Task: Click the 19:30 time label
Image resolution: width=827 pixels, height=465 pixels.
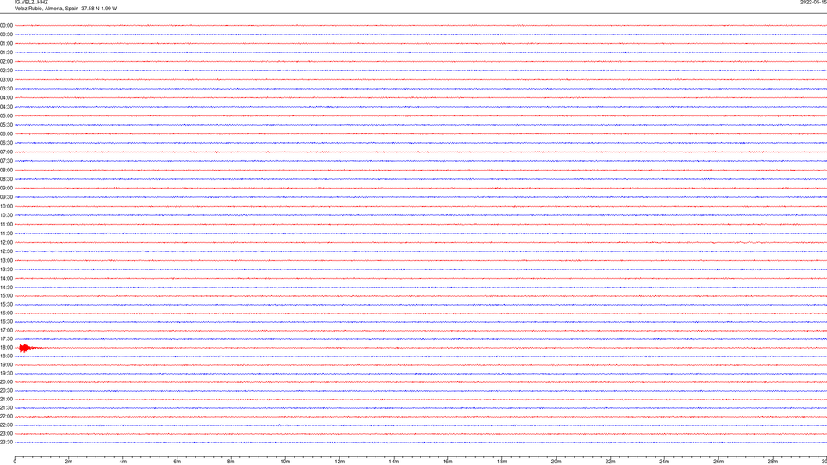Action: [x=6, y=373]
